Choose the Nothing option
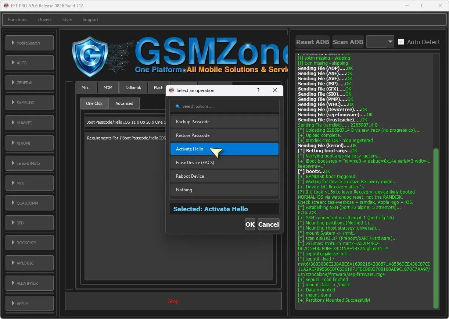449x319 pixels. (x=224, y=190)
